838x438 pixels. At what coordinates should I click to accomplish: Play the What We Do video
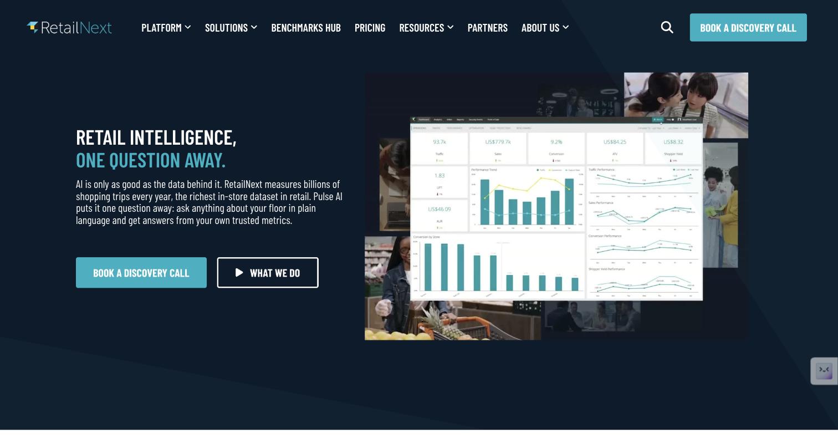coord(268,272)
